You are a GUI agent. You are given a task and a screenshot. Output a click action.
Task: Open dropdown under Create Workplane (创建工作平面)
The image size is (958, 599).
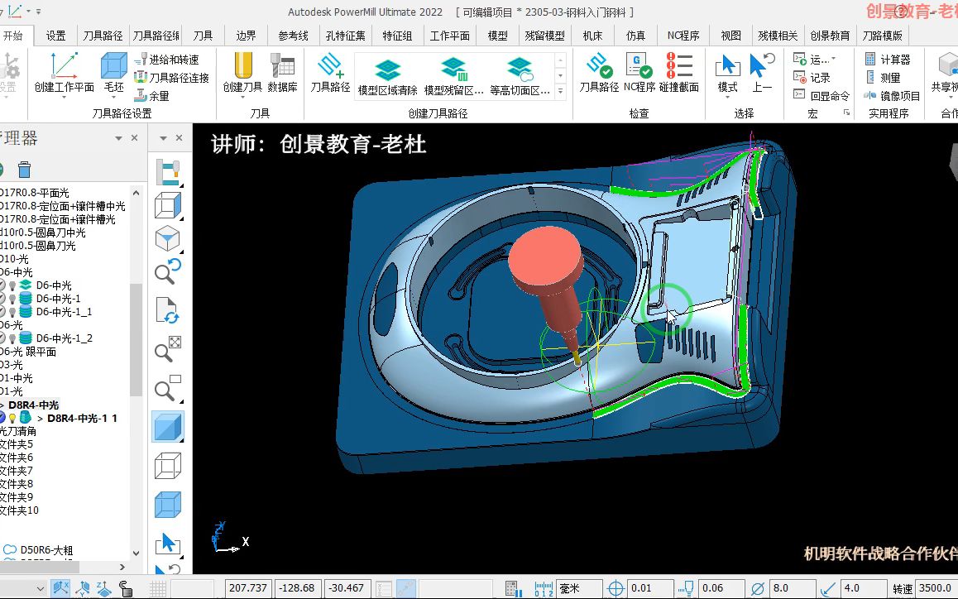pyautogui.click(x=64, y=97)
